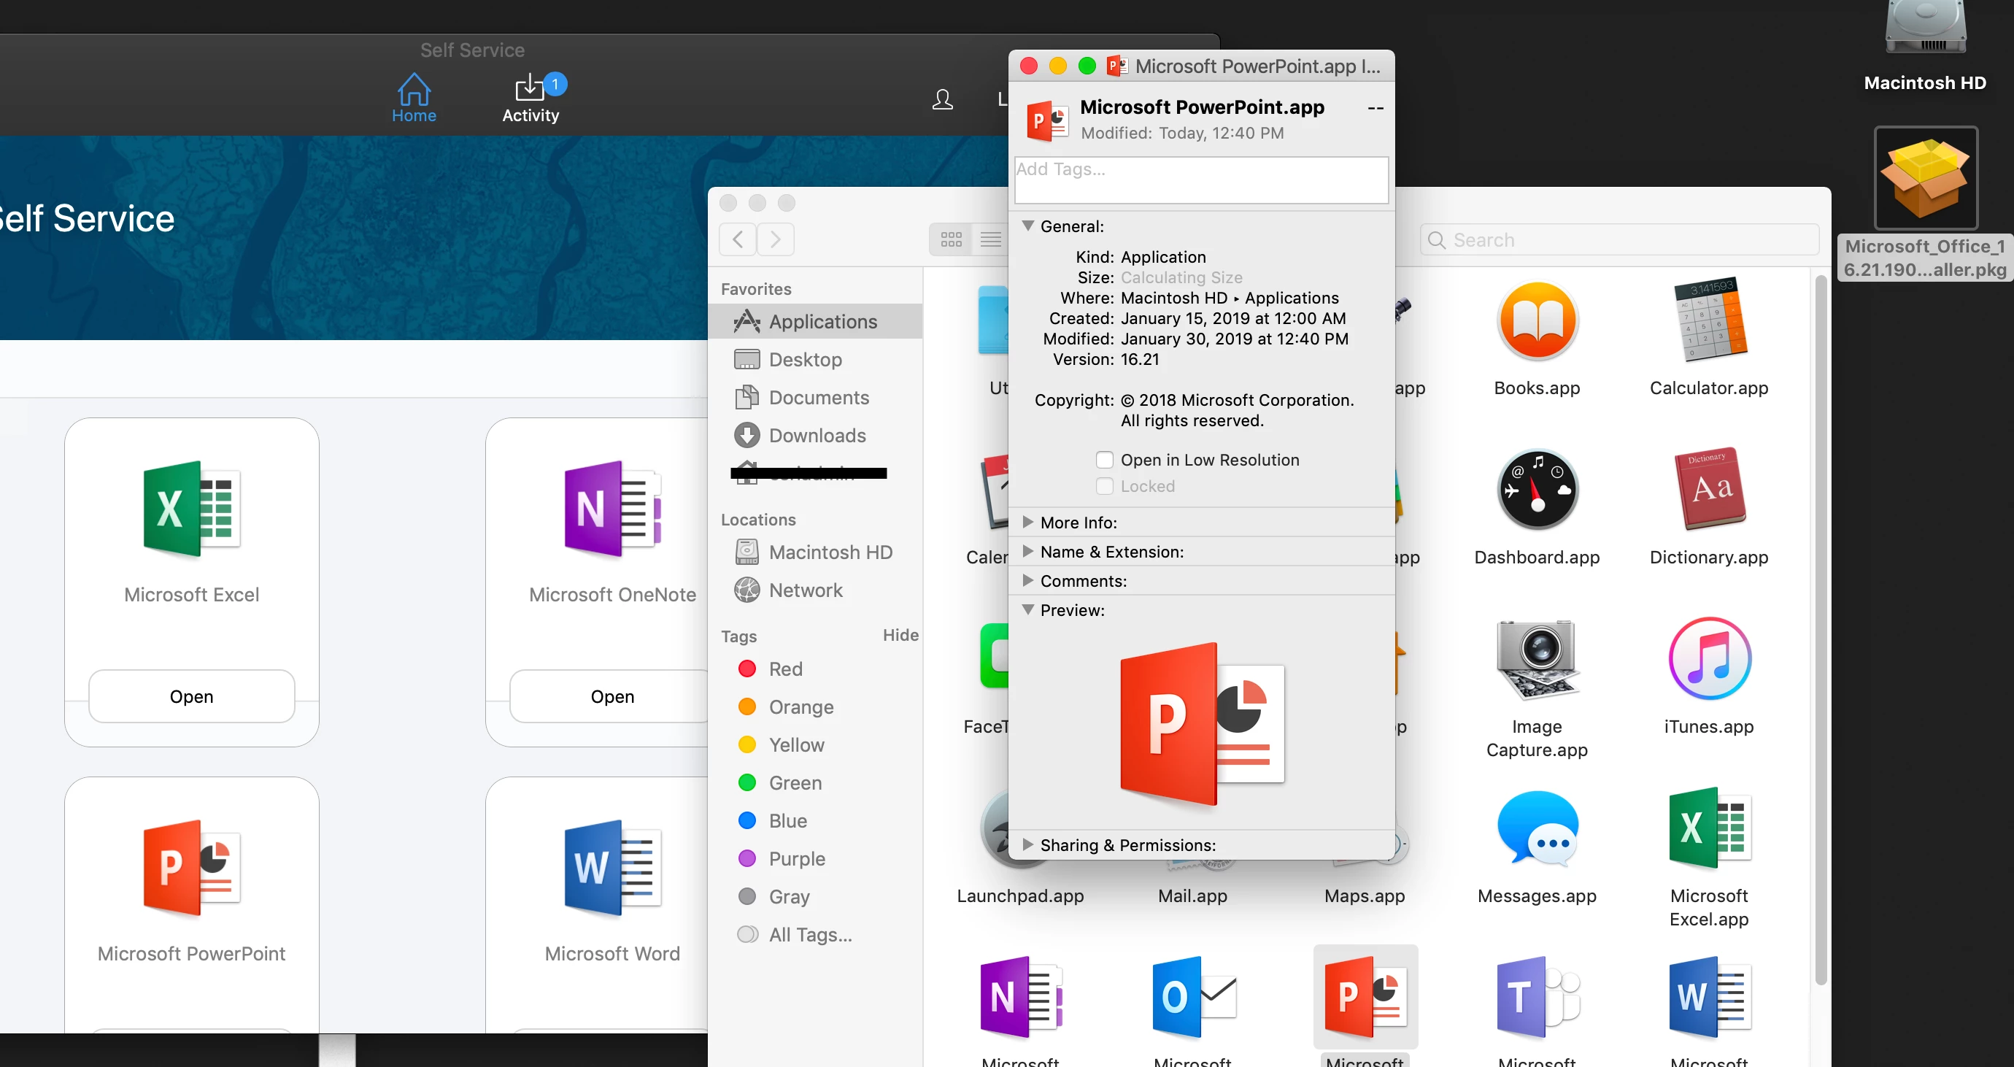The width and height of the screenshot is (2014, 1067).
Task: Expand the More Info section
Action: [1028, 522]
